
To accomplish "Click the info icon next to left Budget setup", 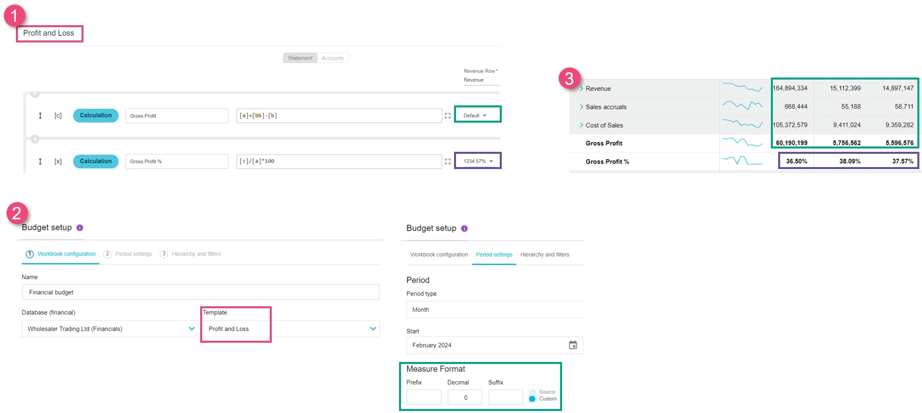I will (x=80, y=227).
